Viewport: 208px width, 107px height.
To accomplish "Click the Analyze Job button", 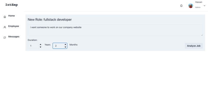I will (194, 46).
